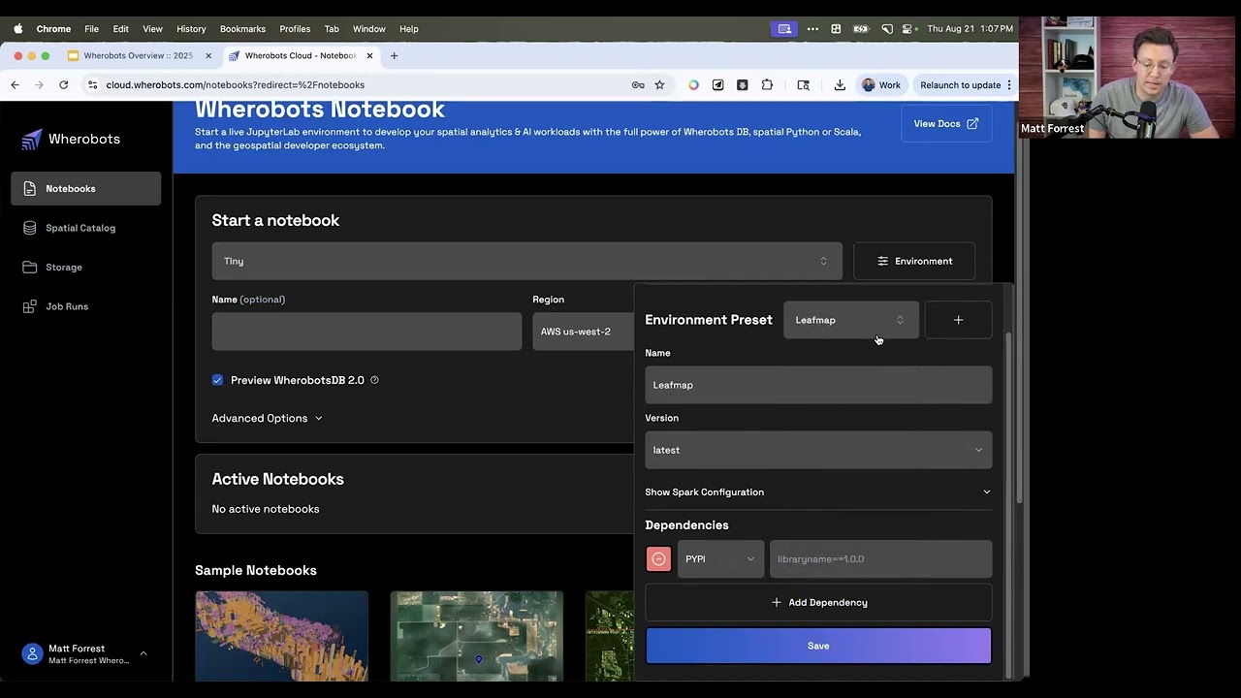Open the second sample notebook satellite thumbnail
Viewport: 1241px width, 698px height.
point(476,636)
